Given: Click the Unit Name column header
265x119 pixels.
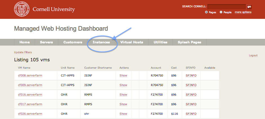Looking at the screenshot, I should click(x=68, y=68).
